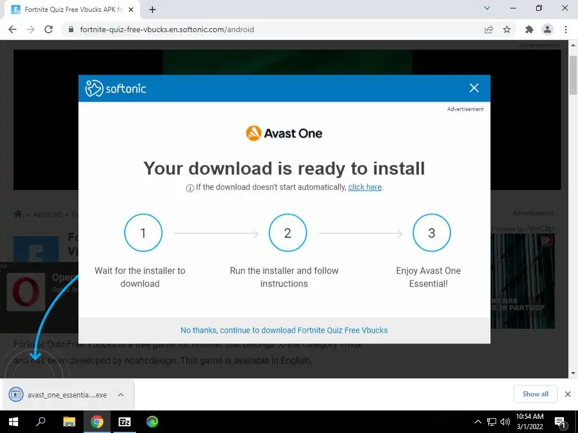The image size is (578, 433).
Task: Open the notification center icon
Action: point(561,422)
